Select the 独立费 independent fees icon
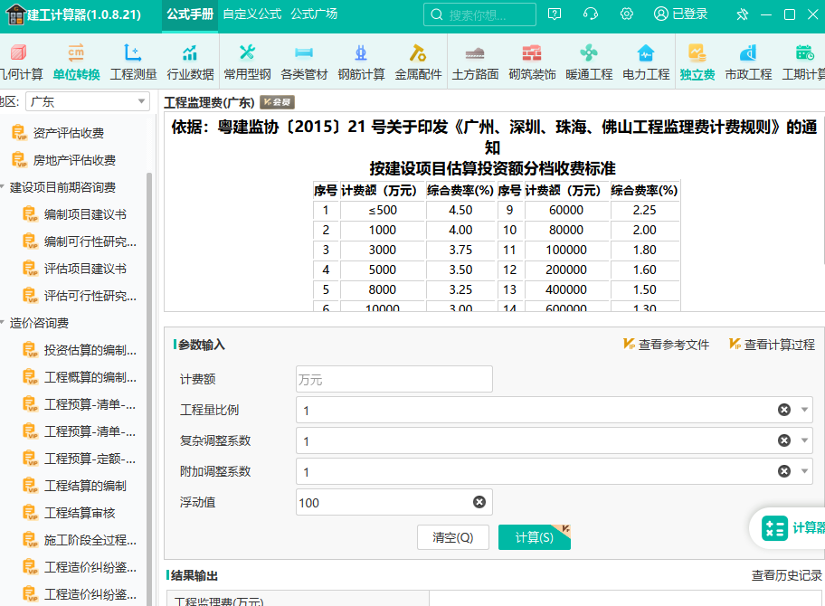The height and width of the screenshot is (606, 825). tap(697, 62)
